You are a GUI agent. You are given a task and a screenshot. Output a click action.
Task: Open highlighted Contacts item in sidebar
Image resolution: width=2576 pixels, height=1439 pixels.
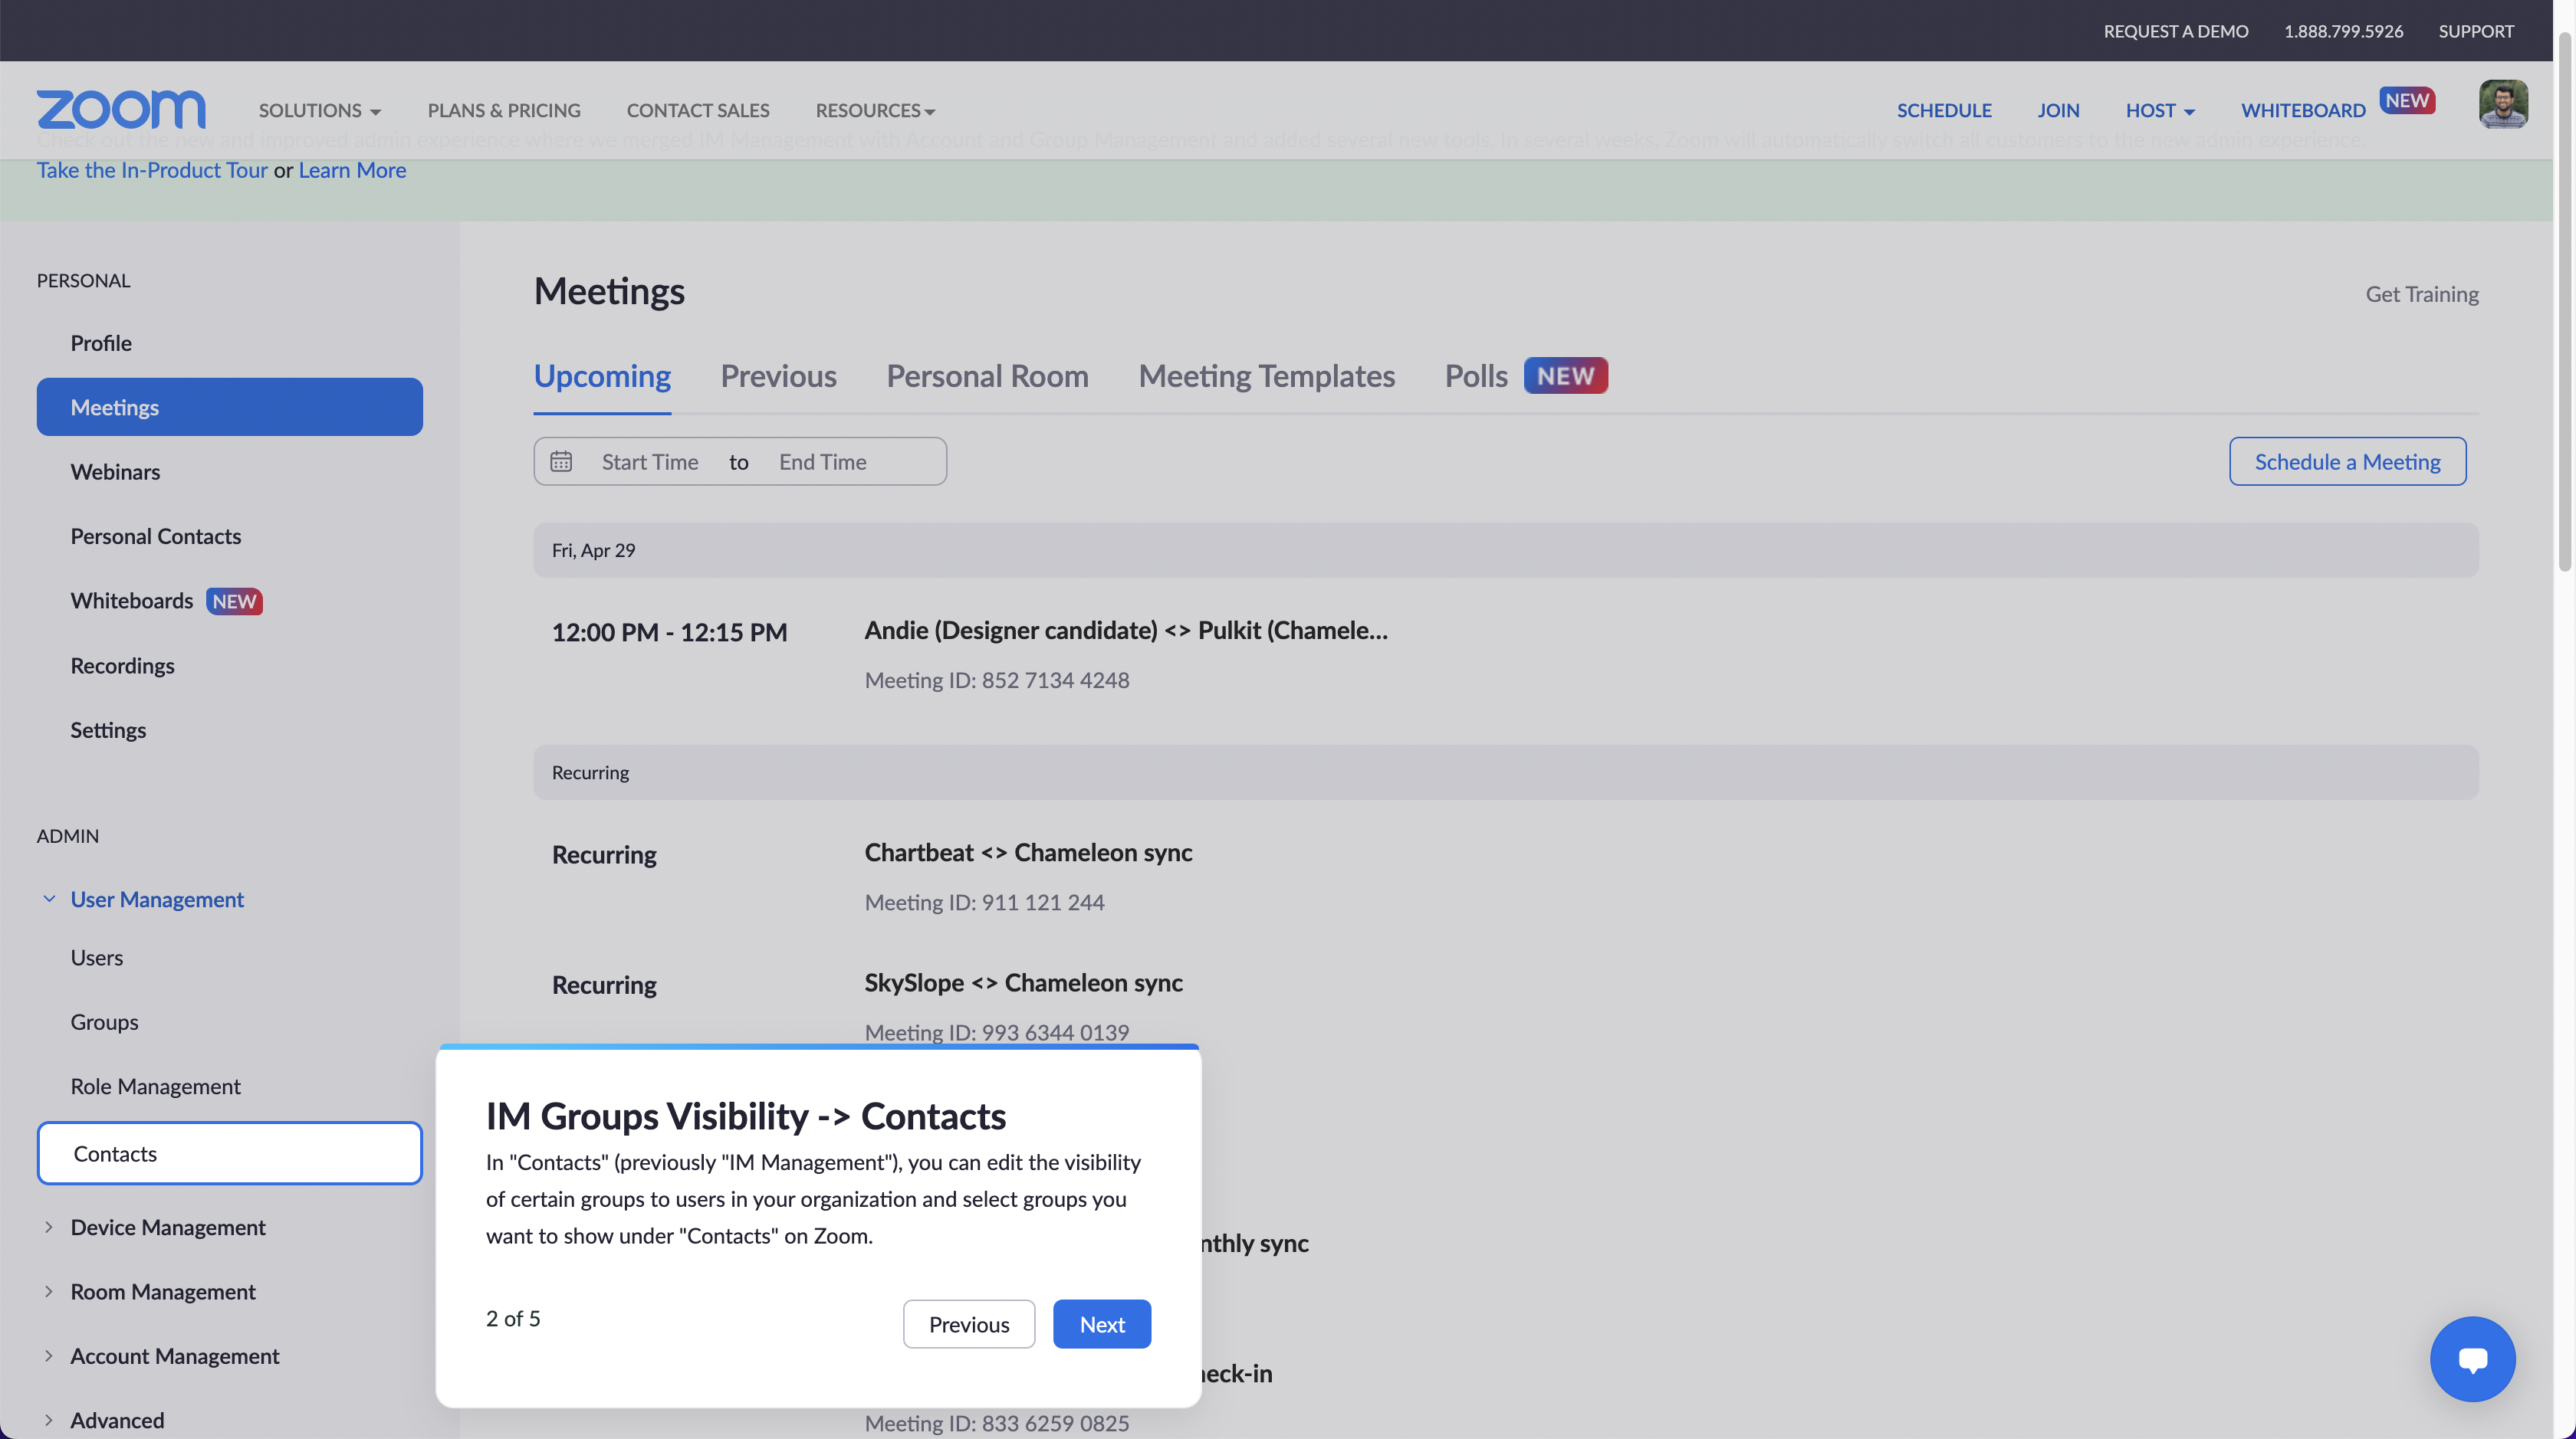[229, 1153]
